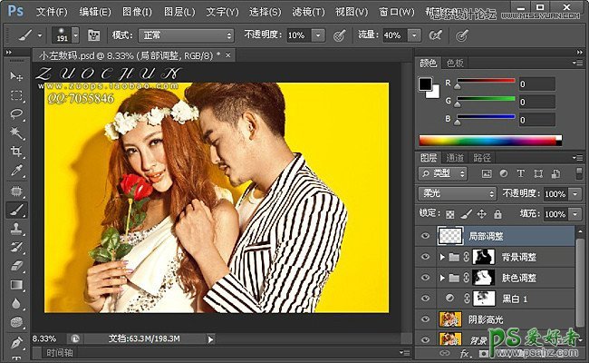Screen dimensions: 589x363
Task: Click the 时间轴 panel label
Action: click(60, 352)
